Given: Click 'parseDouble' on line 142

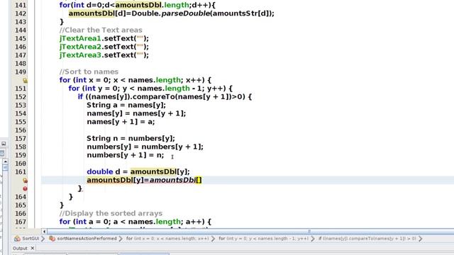Looking at the screenshot, I should point(186,13).
